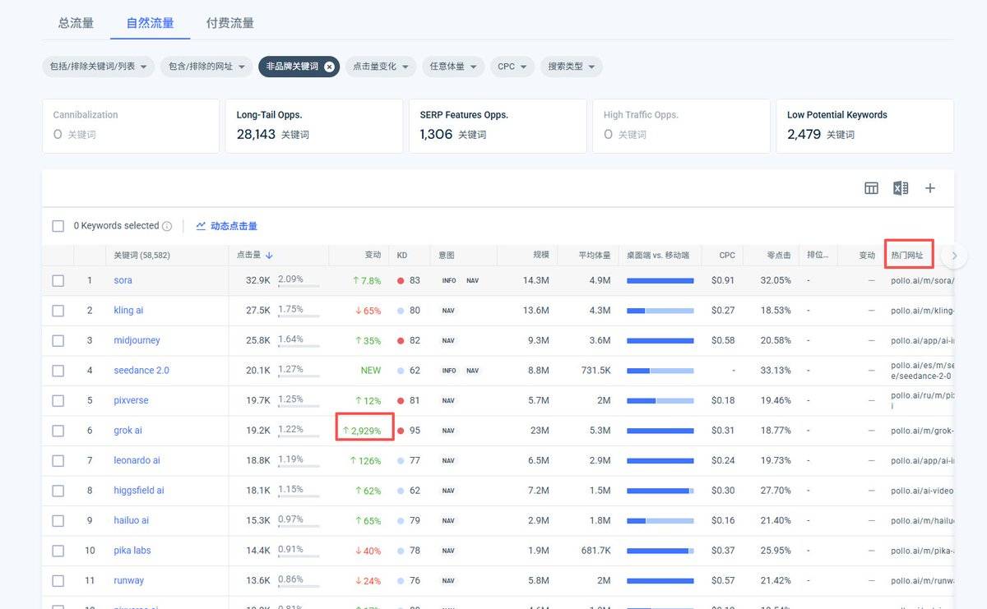Open the CPC filter dropdown

[x=512, y=67]
